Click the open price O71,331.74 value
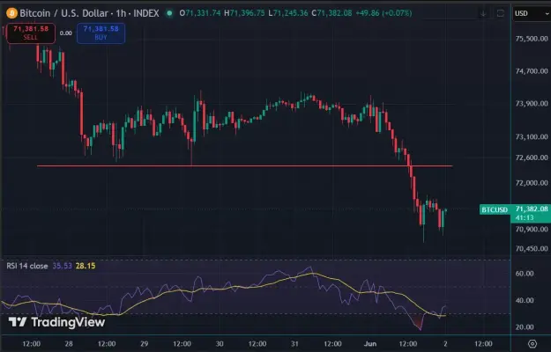The height and width of the screenshot is (352, 551). point(200,14)
